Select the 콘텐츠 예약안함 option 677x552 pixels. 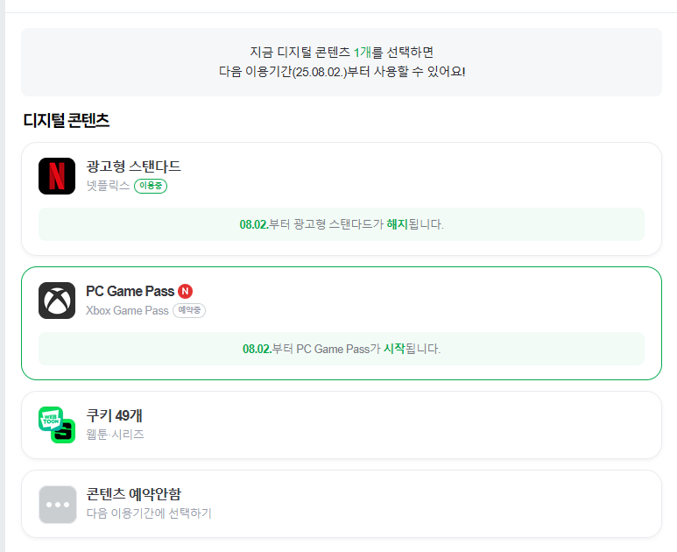(x=342, y=504)
